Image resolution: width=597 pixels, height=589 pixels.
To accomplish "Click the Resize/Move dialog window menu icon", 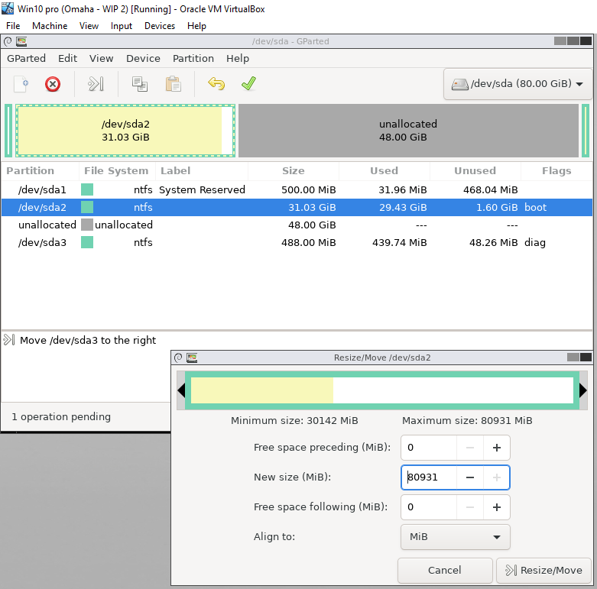I will [178, 358].
